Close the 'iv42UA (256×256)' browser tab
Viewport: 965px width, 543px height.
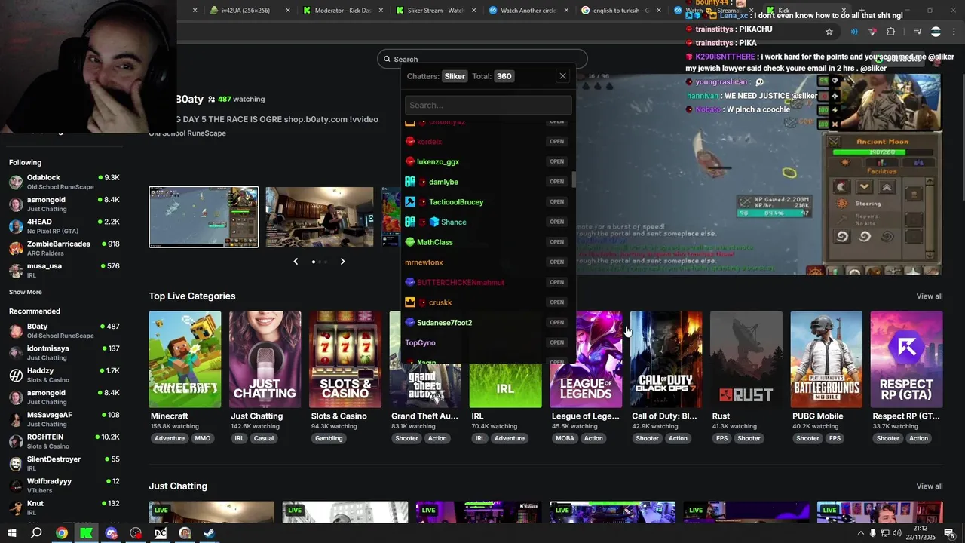[288, 11]
